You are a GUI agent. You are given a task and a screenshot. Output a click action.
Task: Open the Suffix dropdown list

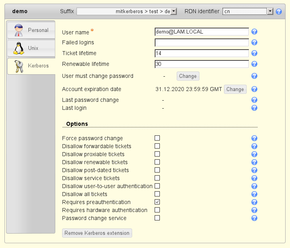[x=173, y=12]
